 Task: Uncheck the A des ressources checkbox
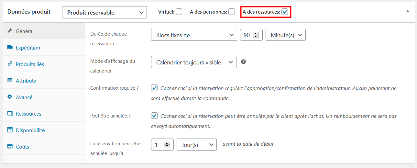(285, 12)
